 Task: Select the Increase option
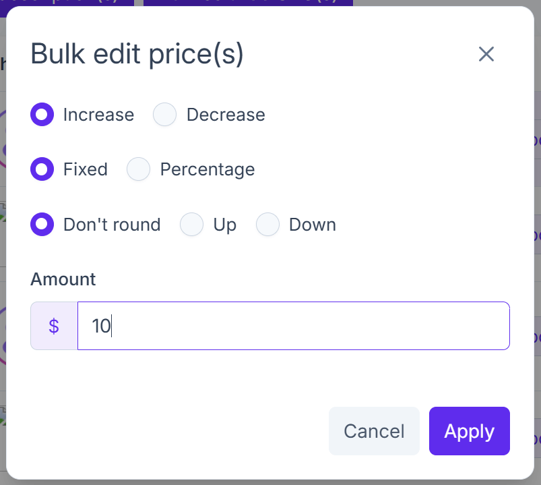(42, 115)
